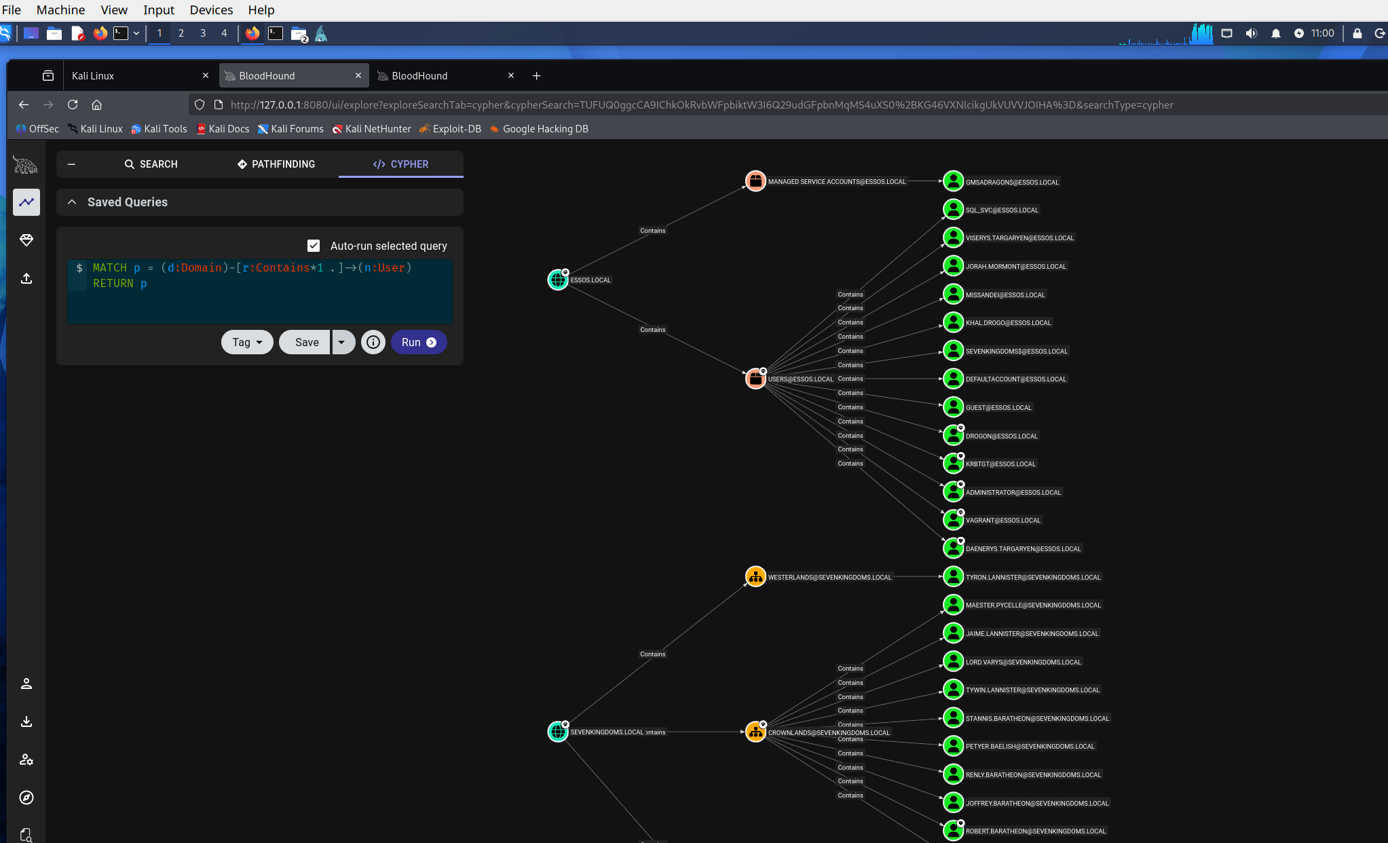Minimize the explore search panel
Viewport: 1388px width, 843px height.
click(71, 164)
